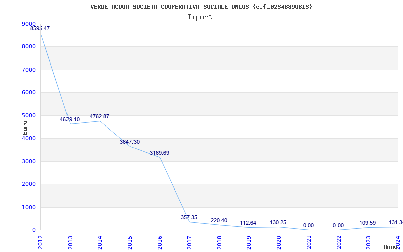
Task: Click y-axis value 5000
Action: (29, 116)
